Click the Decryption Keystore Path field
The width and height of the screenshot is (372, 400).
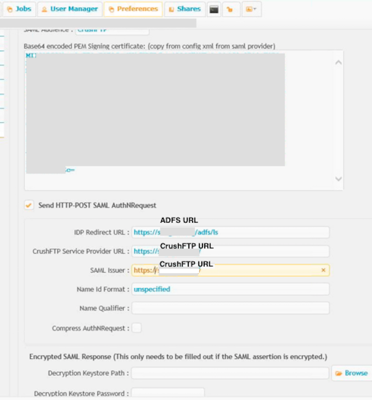[230, 373]
